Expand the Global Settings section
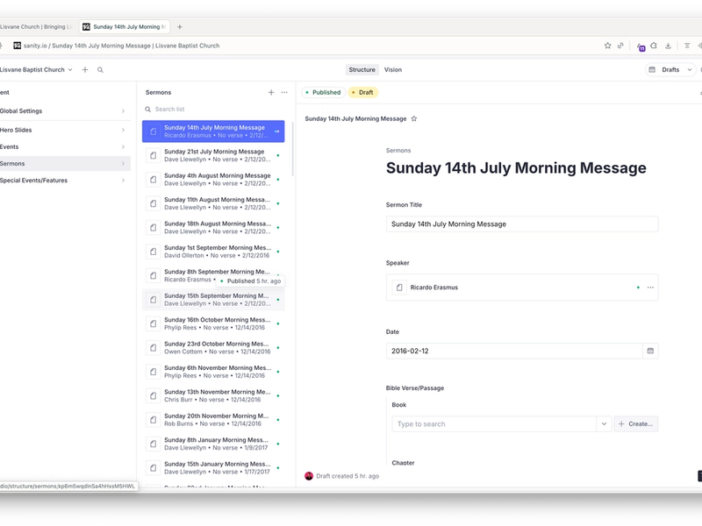The image size is (702, 526). coord(65,111)
